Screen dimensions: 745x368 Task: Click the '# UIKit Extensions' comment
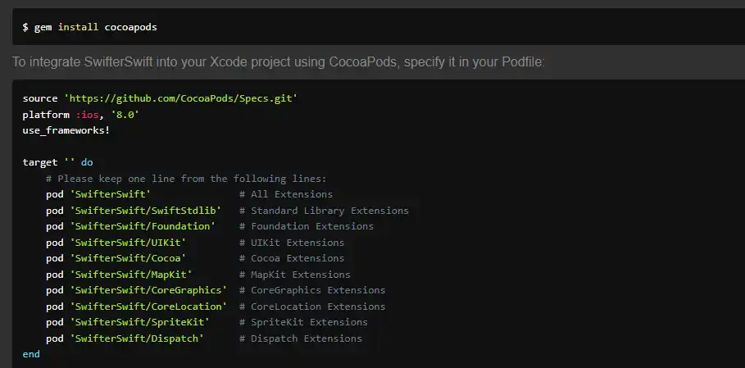292,242
